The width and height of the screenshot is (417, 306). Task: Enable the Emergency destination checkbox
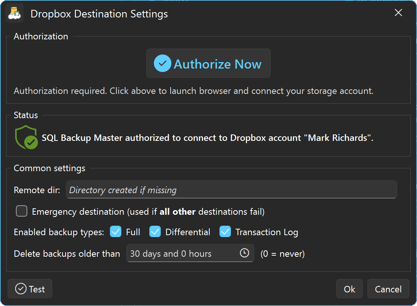pos(22,211)
